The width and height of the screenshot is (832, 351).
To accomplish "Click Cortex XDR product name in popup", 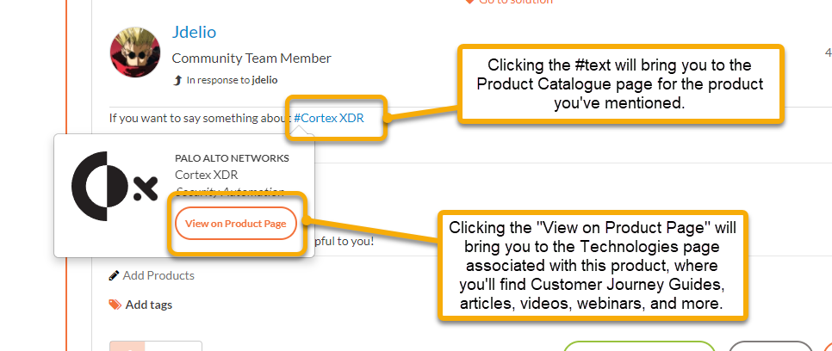I will tap(207, 175).
